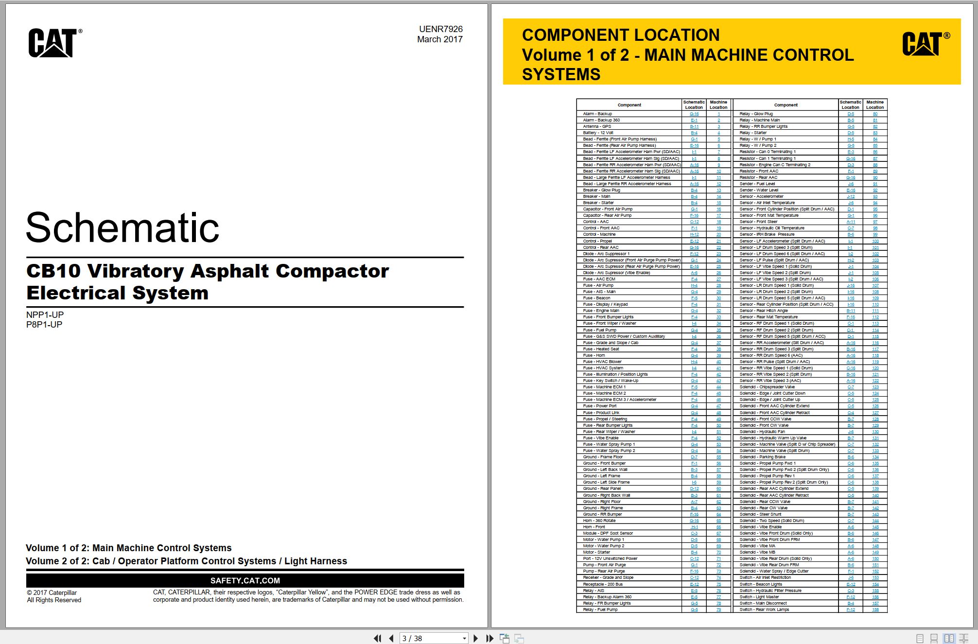Screen dimensions: 978x644
Task: Open machine location 143 for Solenoid - Steer Shunt
Action: coord(875,514)
